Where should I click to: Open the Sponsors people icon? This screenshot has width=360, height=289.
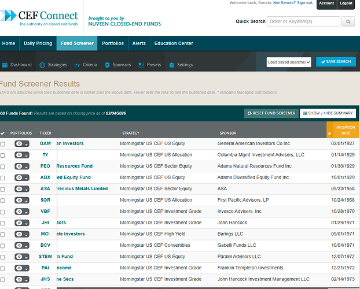108,65
